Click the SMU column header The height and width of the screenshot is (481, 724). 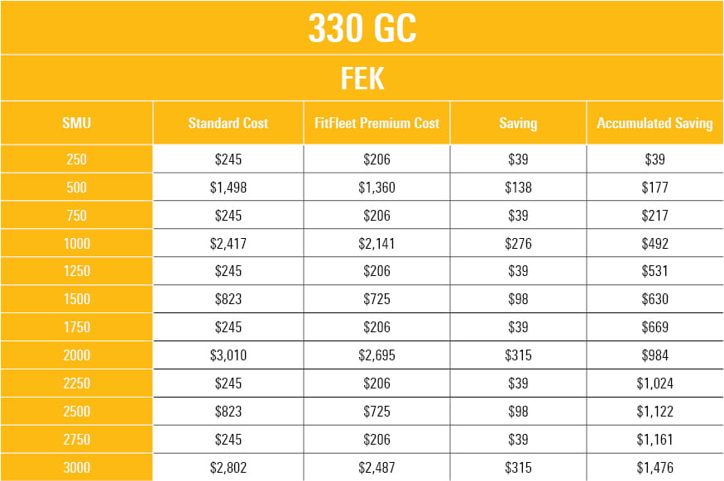point(77,123)
